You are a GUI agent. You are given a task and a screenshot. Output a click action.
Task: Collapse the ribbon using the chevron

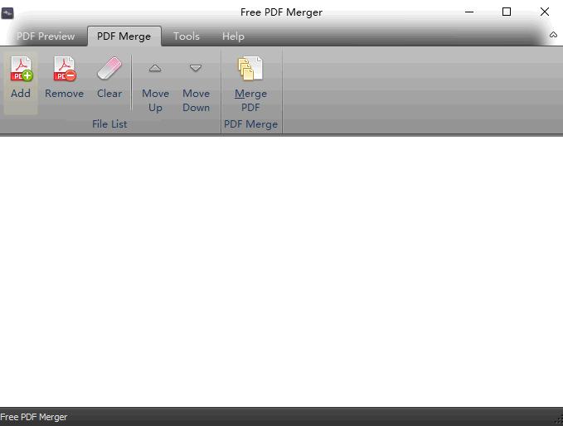(x=553, y=35)
